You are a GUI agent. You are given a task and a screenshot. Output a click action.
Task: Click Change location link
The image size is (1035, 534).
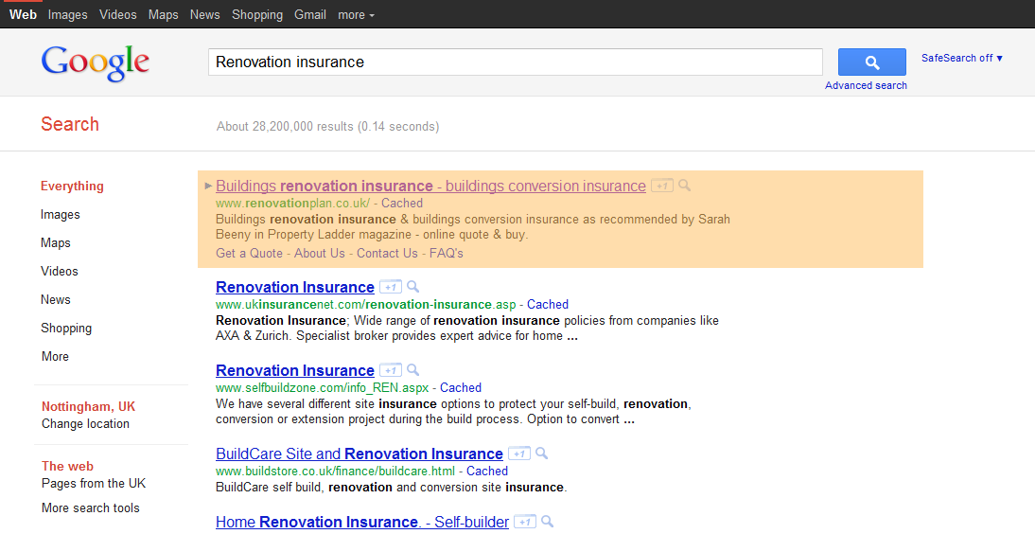coord(85,424)
